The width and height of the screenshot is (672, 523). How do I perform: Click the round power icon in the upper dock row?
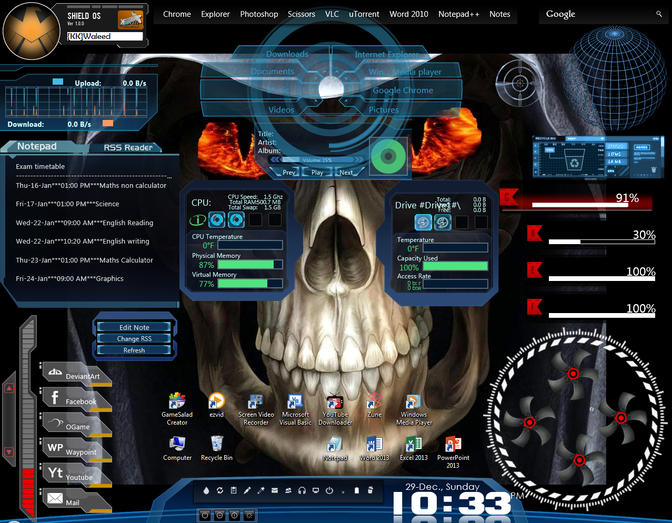pos(329,490)
